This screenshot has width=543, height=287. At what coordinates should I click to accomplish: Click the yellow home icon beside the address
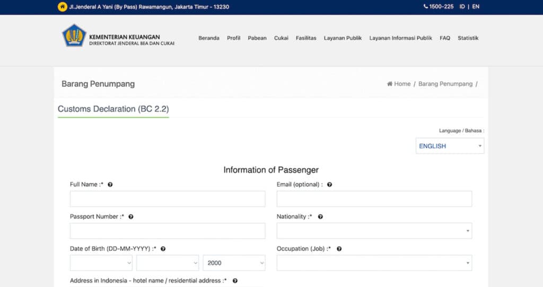63,6
